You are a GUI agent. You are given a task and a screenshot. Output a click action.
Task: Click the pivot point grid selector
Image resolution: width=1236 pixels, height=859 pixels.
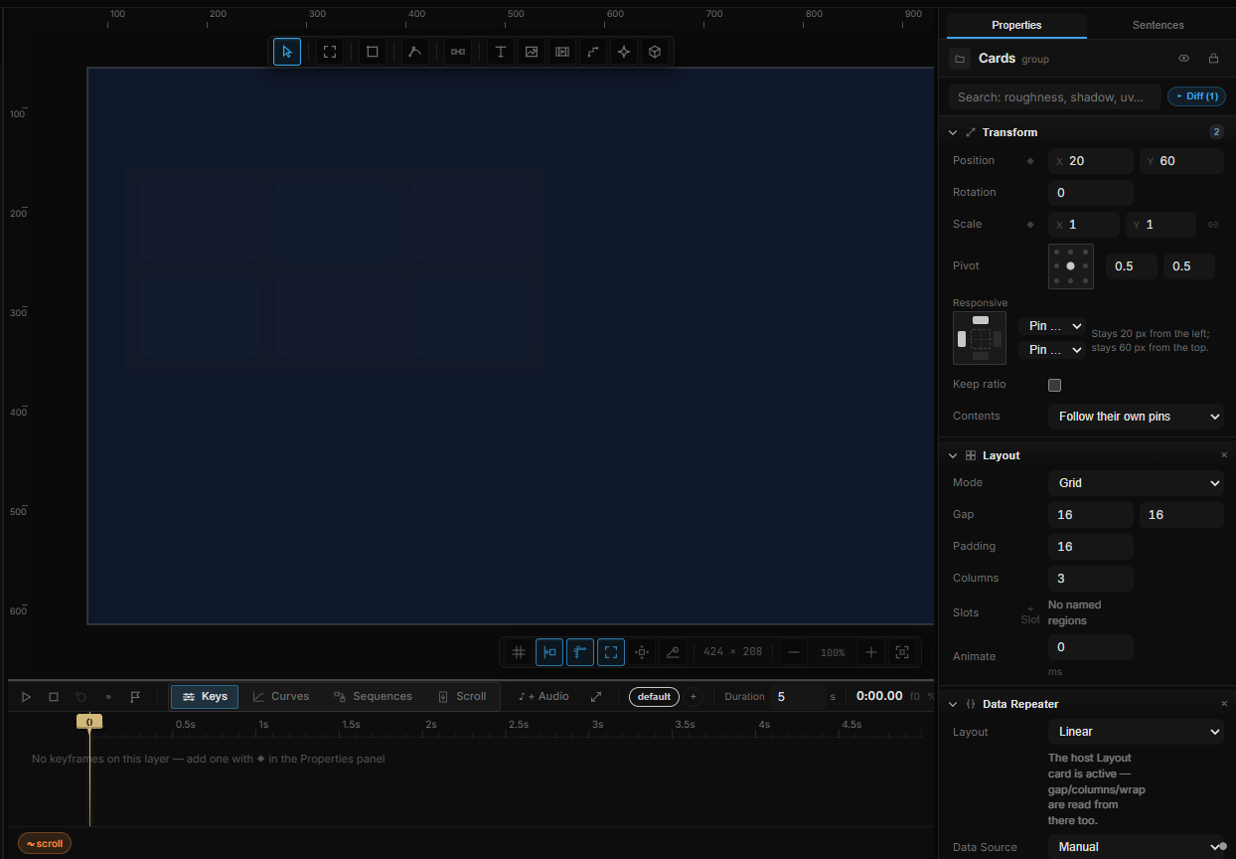1071,266
